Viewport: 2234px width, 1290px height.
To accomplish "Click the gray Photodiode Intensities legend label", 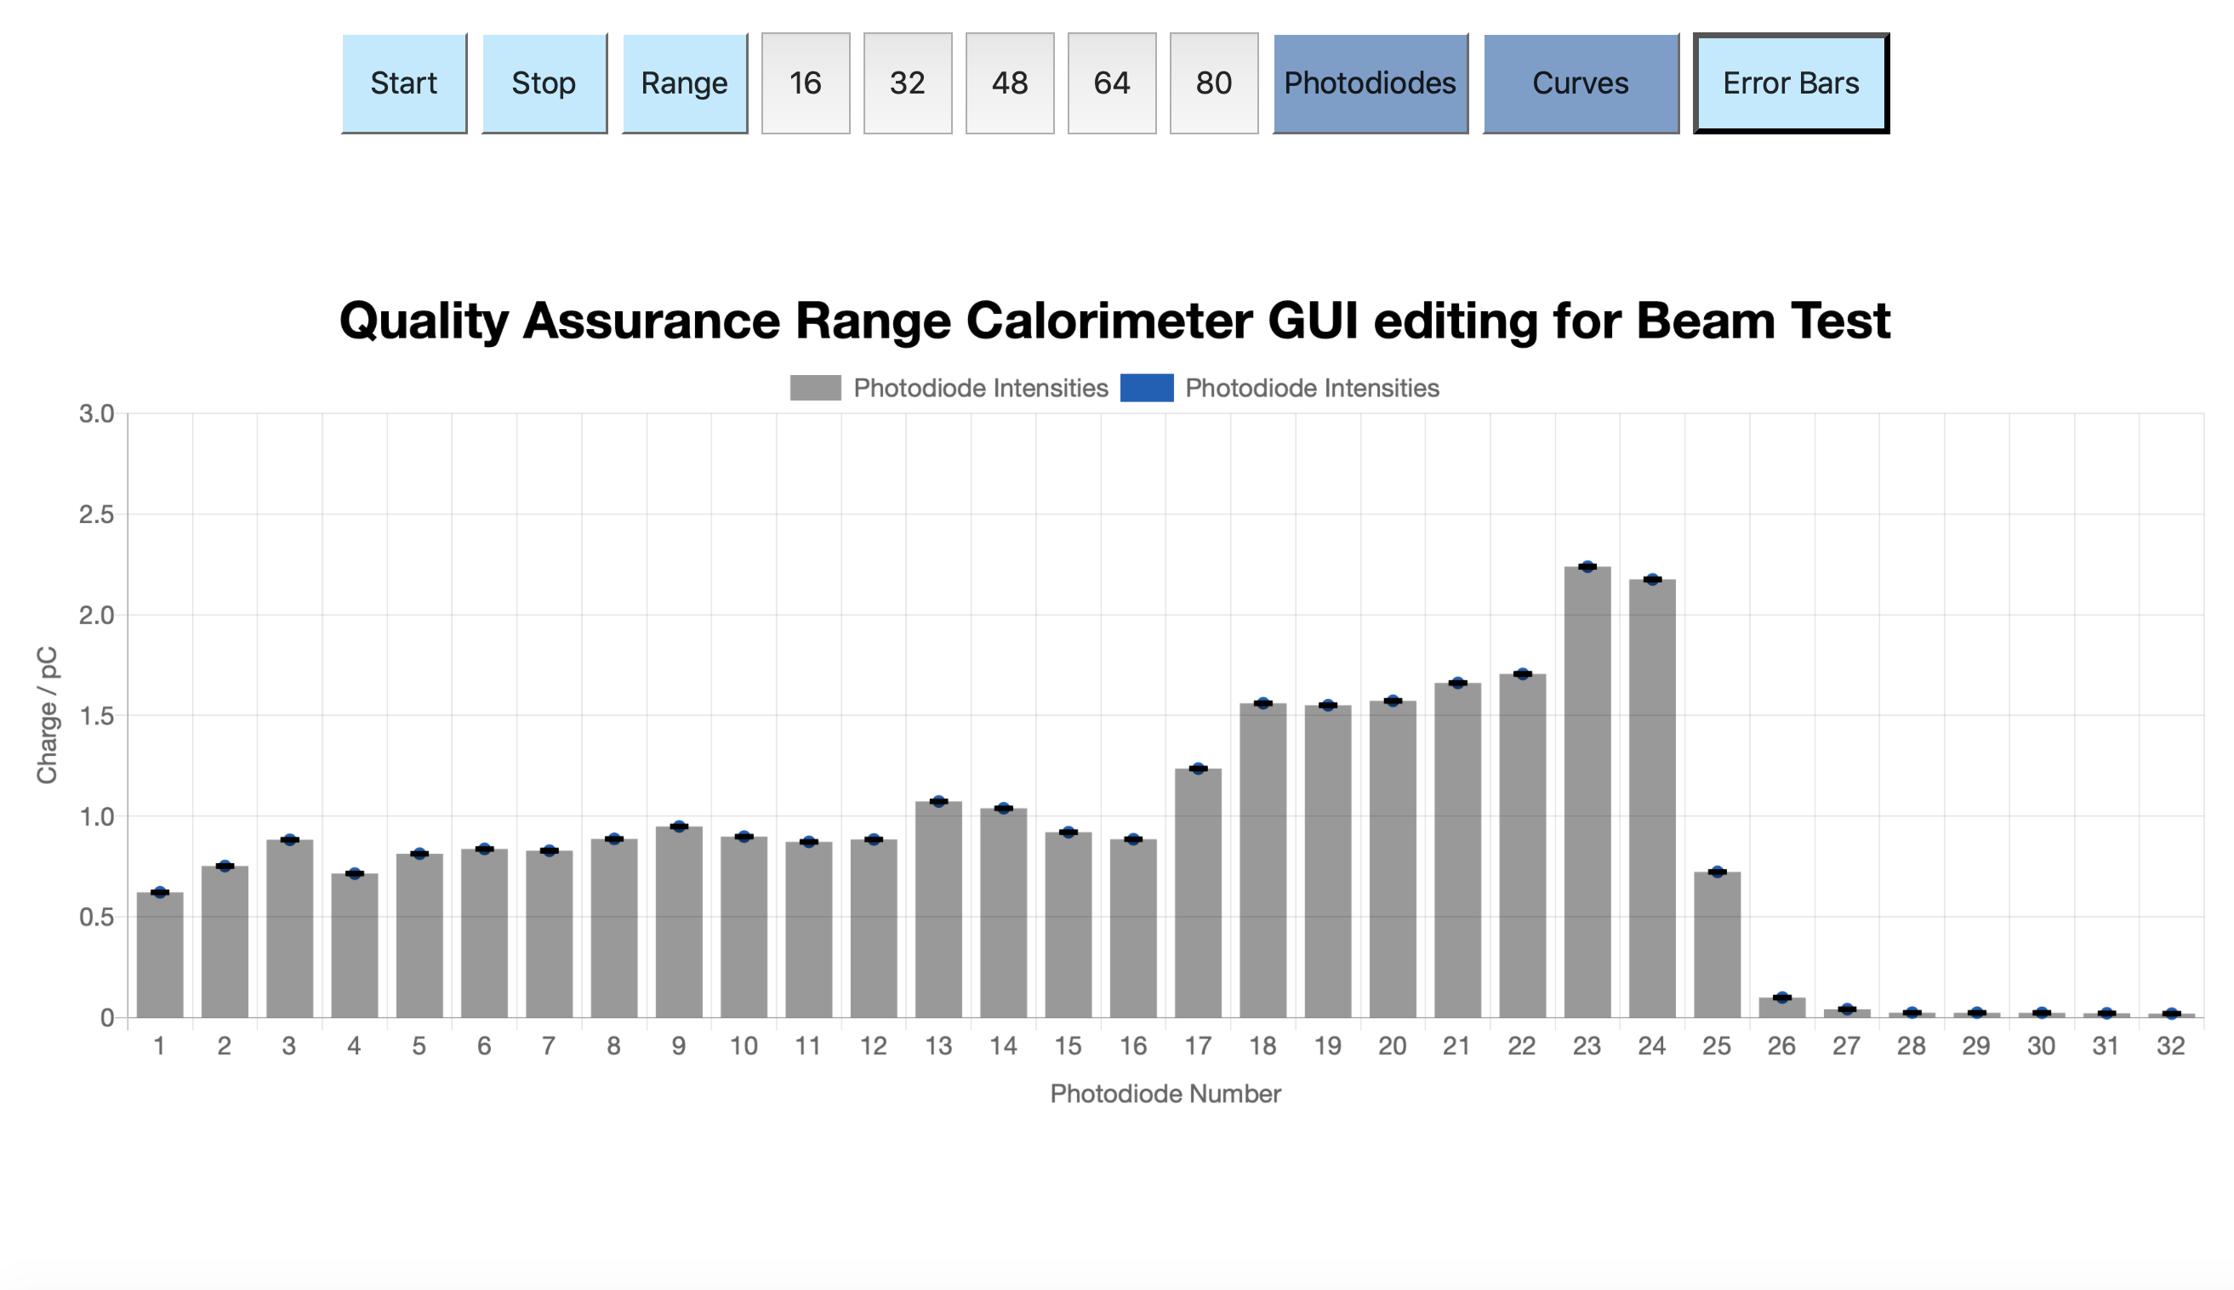I will click(x=980, y=388).
